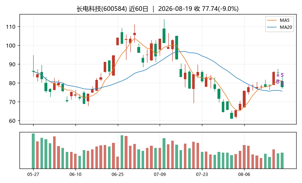Click the 07-09 date label
Screen dimensions: 302x183
tap(160, 174)
